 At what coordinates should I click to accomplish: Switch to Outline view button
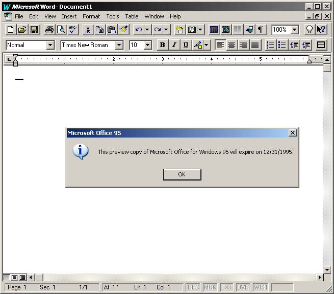tap(22, 278)
